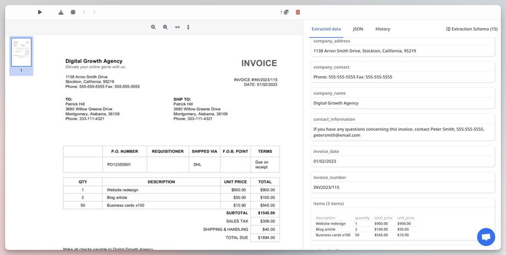The height and width of the screenshot is (255, 506).
Task: Open the chat support bubble
Action: pos(486,237)
